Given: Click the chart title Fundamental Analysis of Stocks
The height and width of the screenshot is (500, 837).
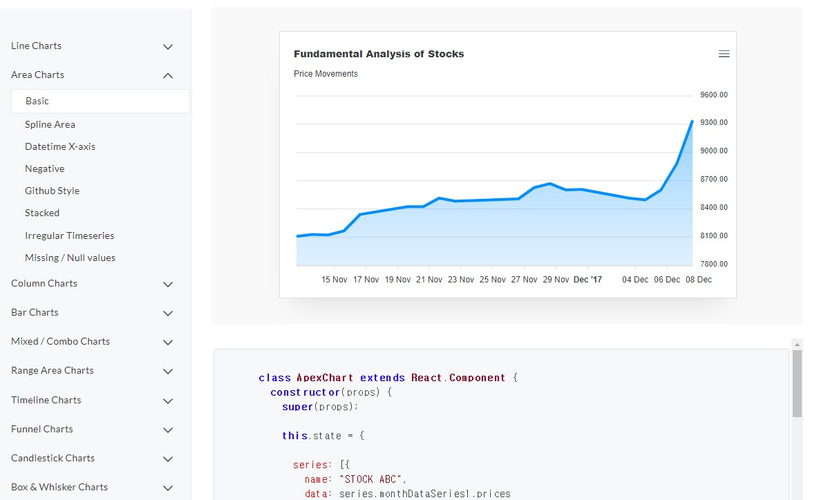Looking at the screenshot, I should (x=379, y=54).
